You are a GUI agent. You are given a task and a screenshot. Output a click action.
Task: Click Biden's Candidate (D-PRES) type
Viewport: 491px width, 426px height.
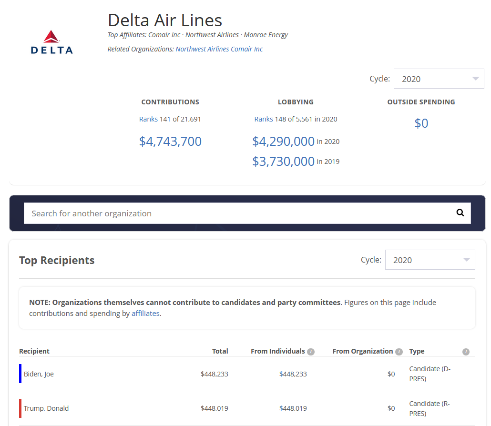(x=430, y=374)
